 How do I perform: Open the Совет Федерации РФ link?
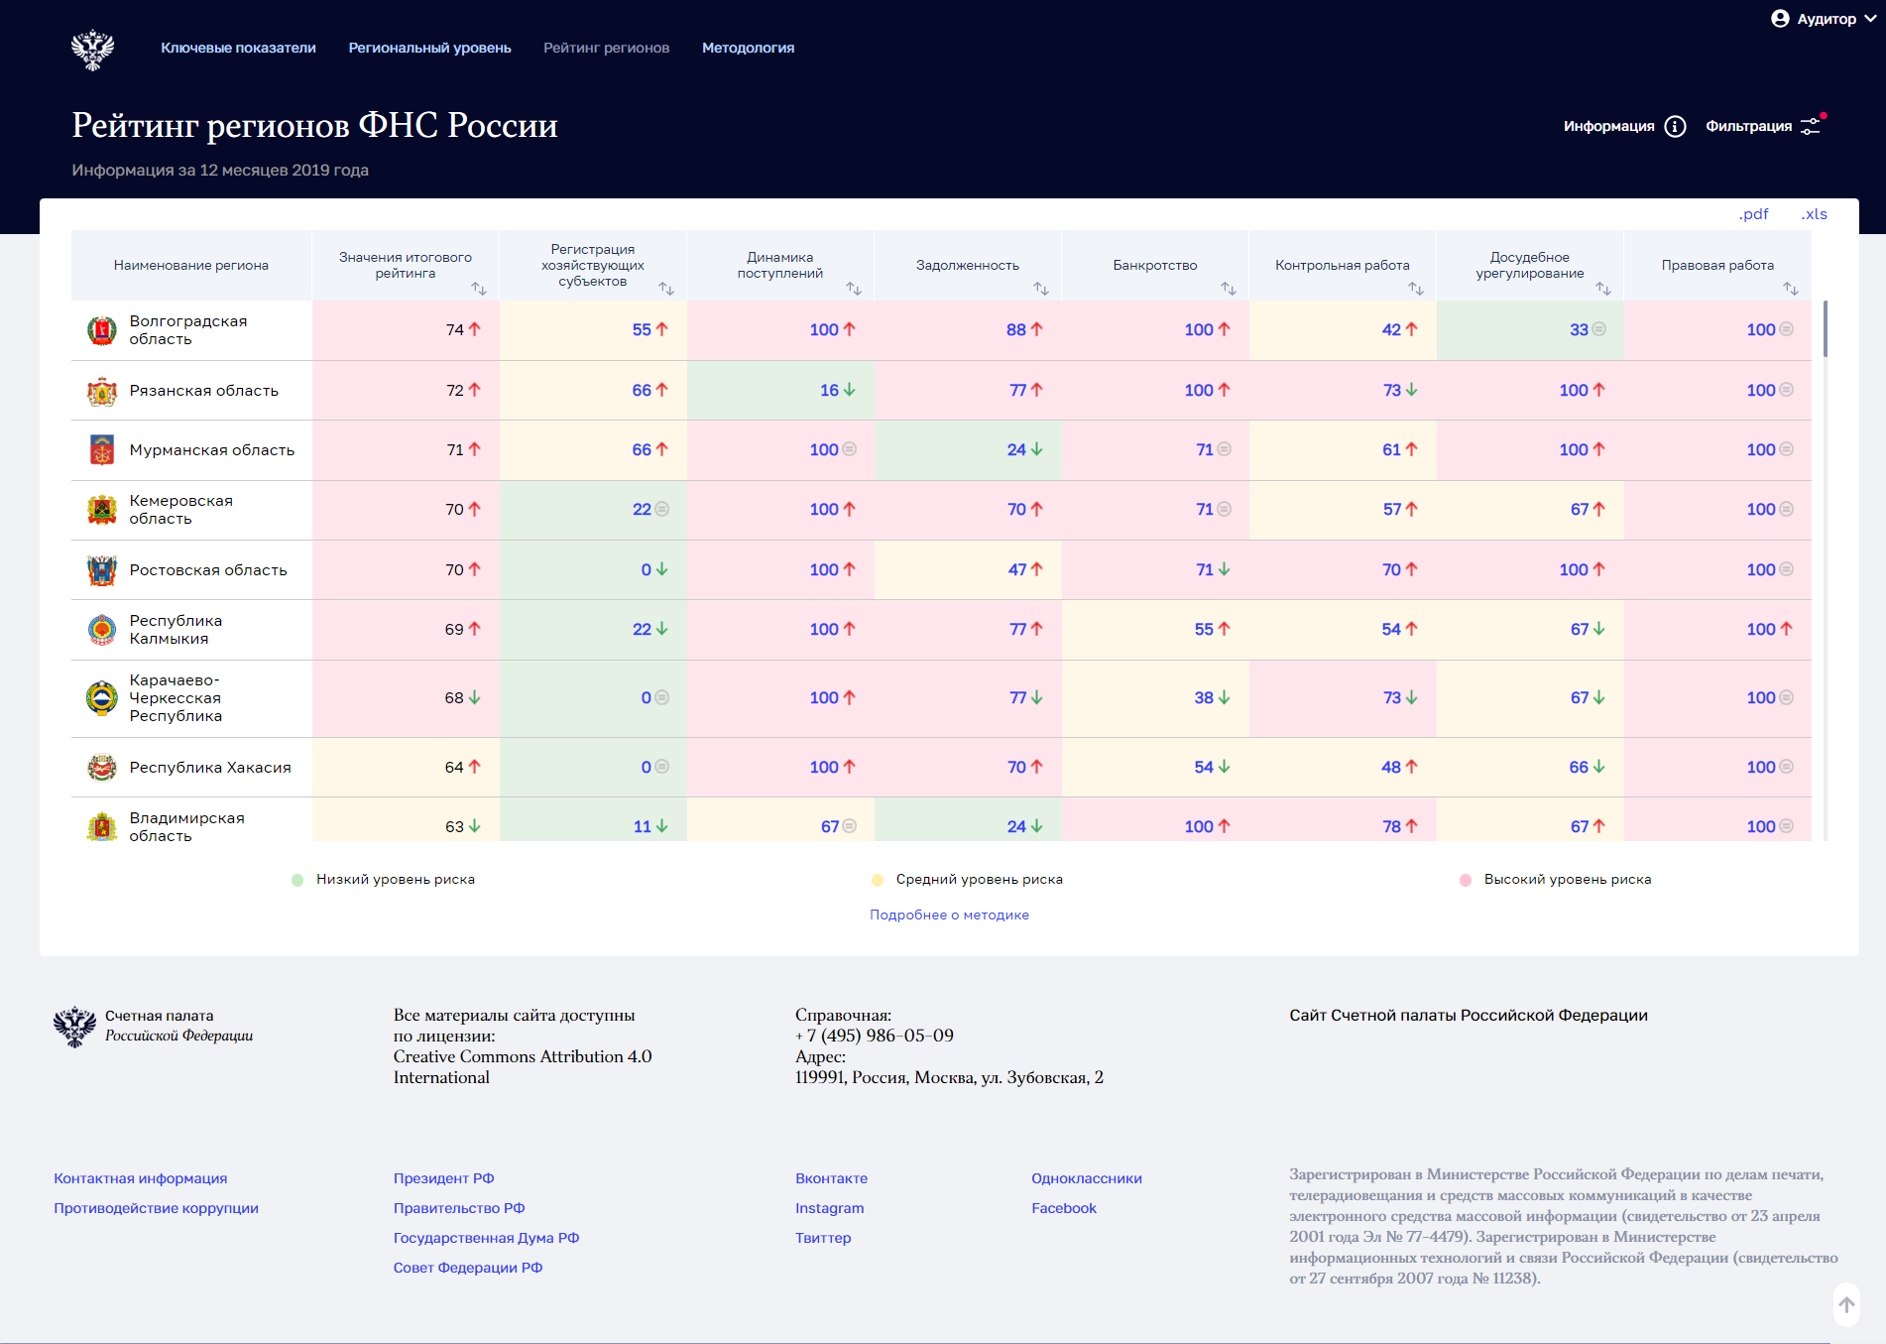click(468, 1269)
